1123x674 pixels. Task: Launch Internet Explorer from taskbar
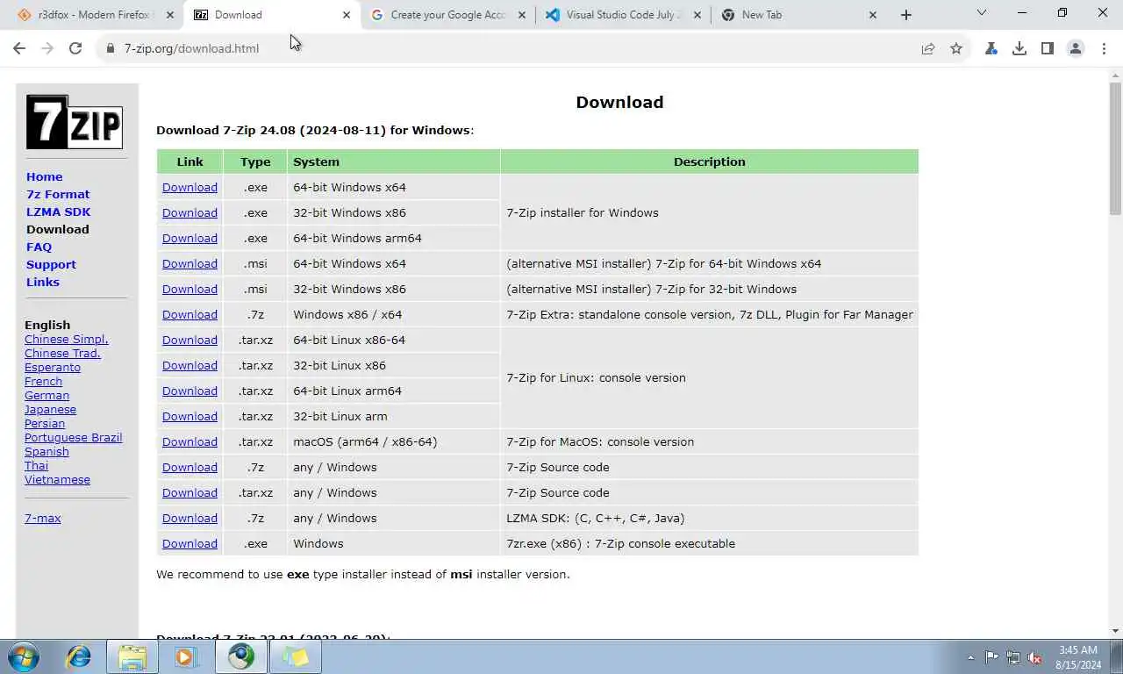click(x=79, y=656)
